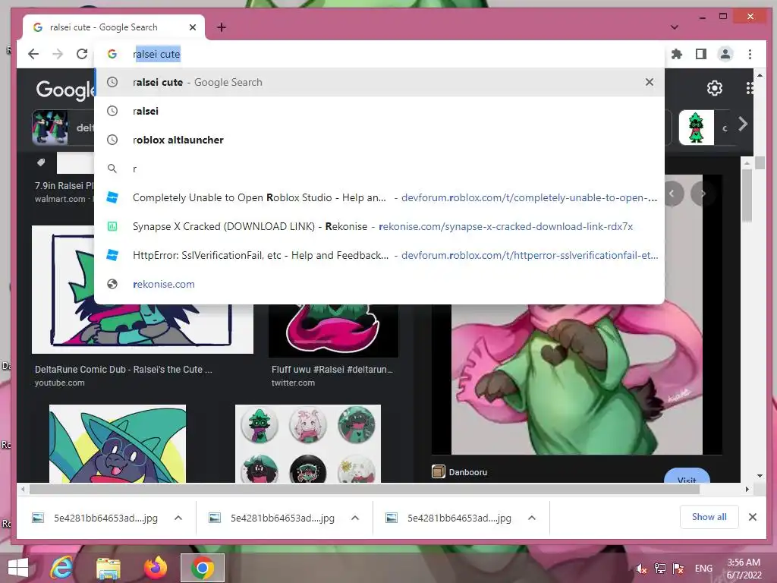The height and width of the screenshot is (583, 777).
Task: Click the preview panel vertical scrollbar thumb
Action: pos(747,195)
